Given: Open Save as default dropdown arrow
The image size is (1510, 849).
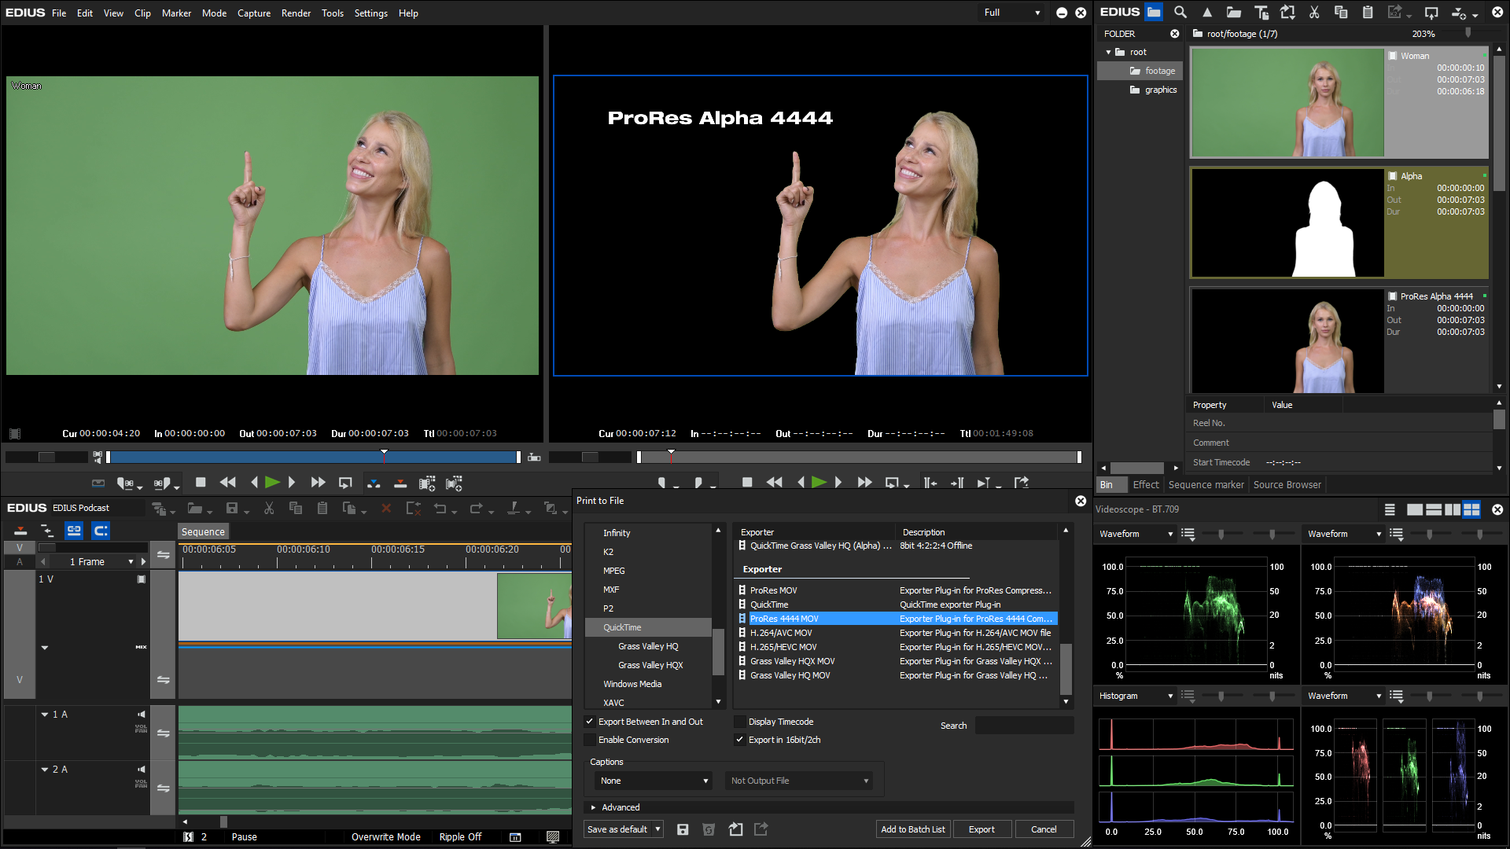Looking at the screenshot, I should (x=658, y=829).
